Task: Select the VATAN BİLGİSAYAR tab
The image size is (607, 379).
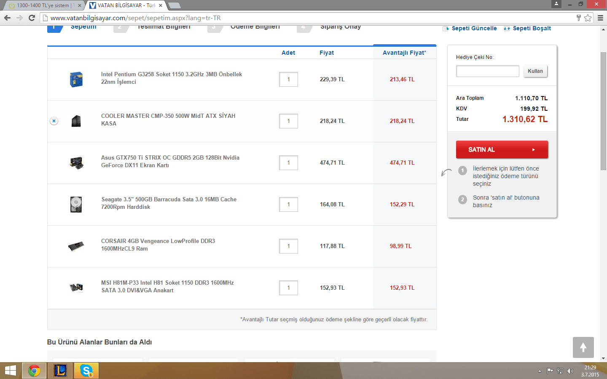Action: [x=126, y=5]
